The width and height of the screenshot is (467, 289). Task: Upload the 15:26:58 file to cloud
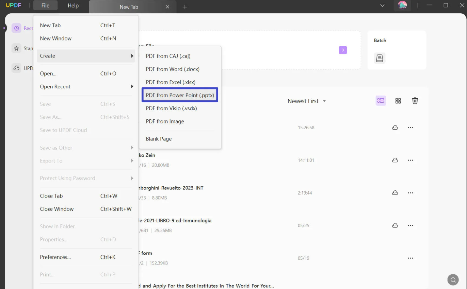(x=395, y=128)
